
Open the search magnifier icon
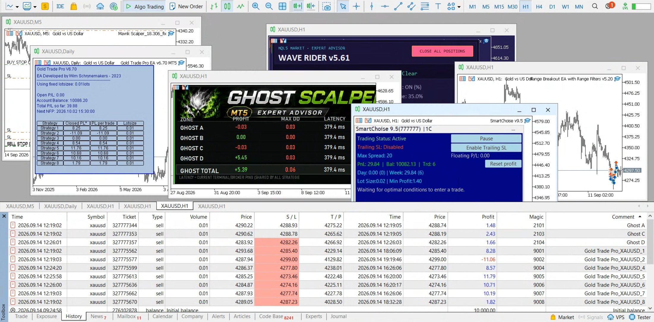pos(595,6)
